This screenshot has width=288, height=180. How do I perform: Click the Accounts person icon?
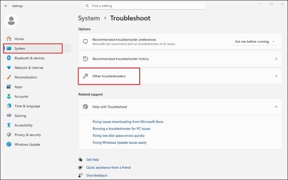pos(9,96)
